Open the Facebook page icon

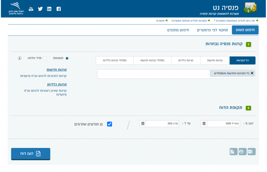(58, 9)
